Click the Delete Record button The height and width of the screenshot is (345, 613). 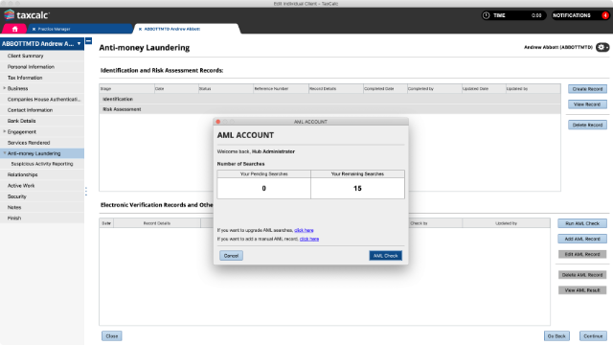[587, 125]
